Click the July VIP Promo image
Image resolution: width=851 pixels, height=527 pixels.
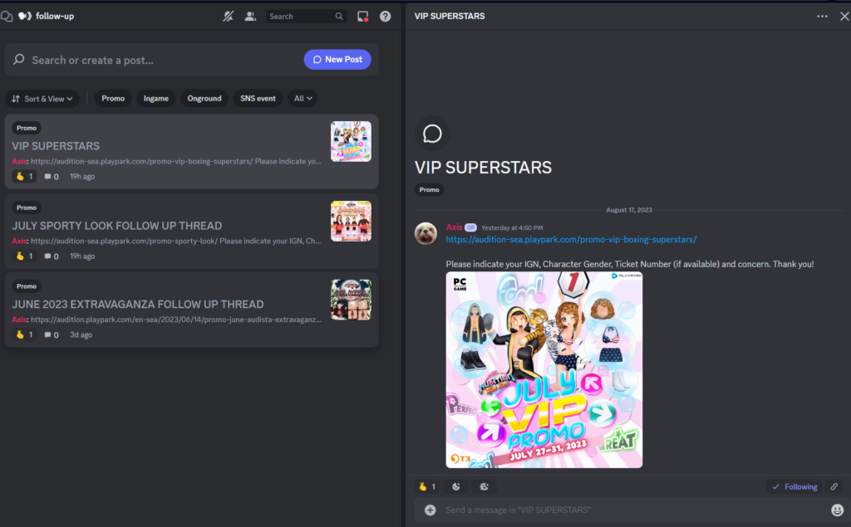tap(544, 369)
